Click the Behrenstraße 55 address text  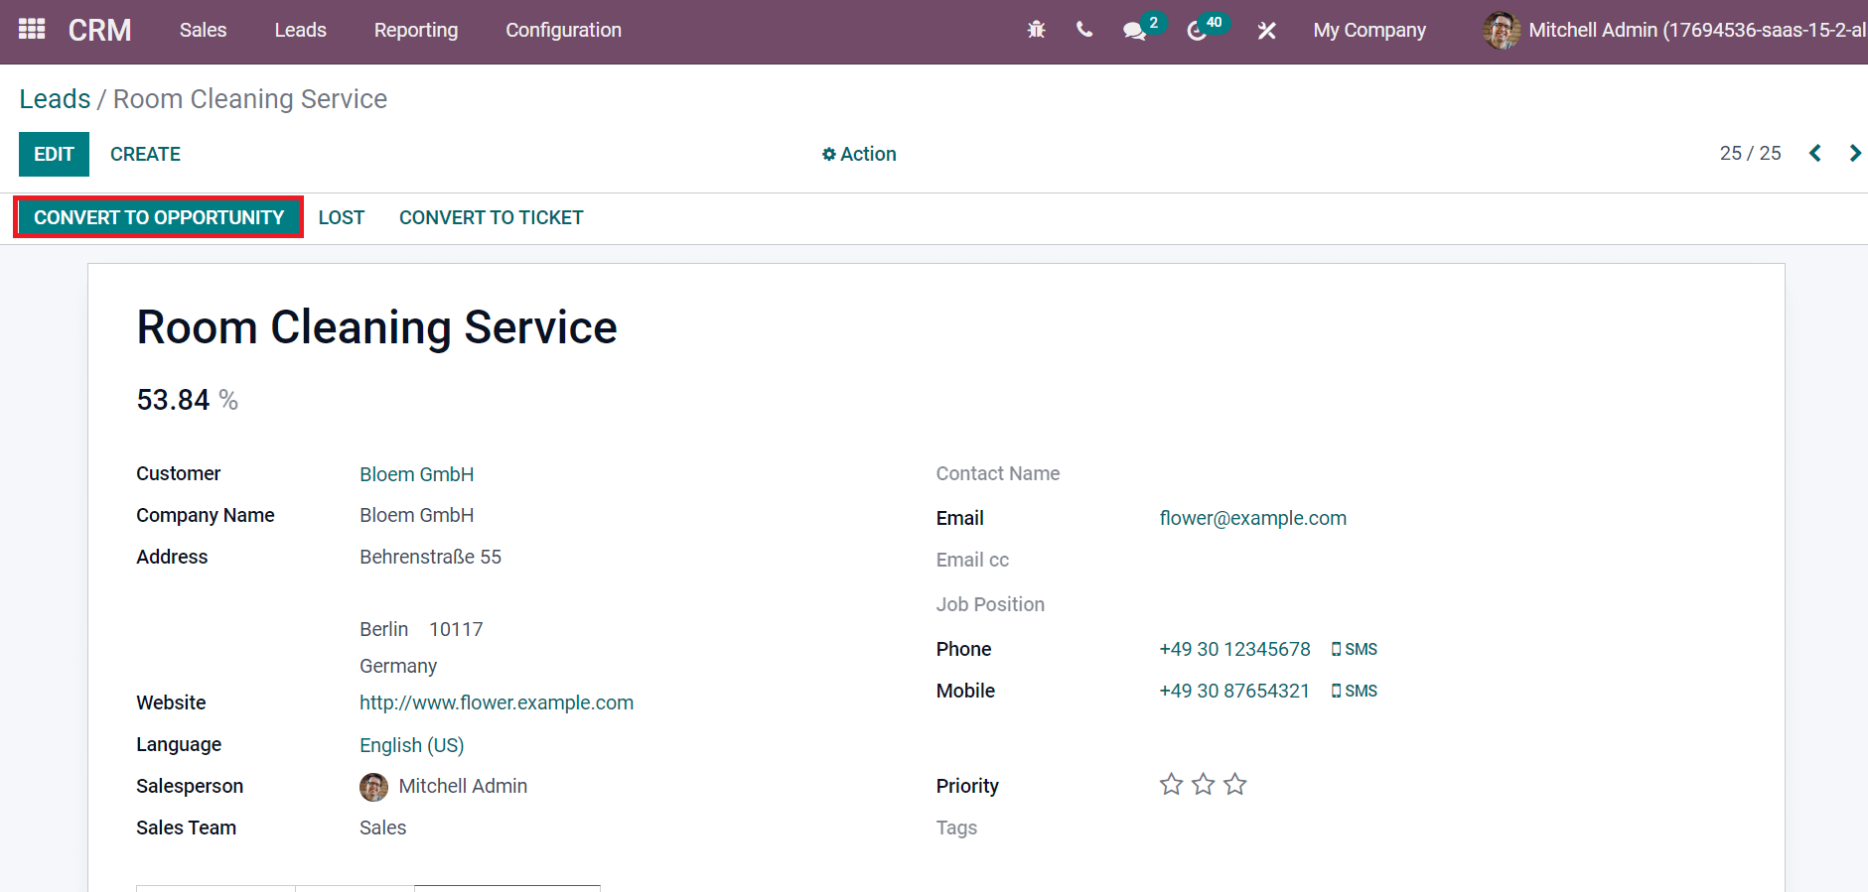point(430,557)
